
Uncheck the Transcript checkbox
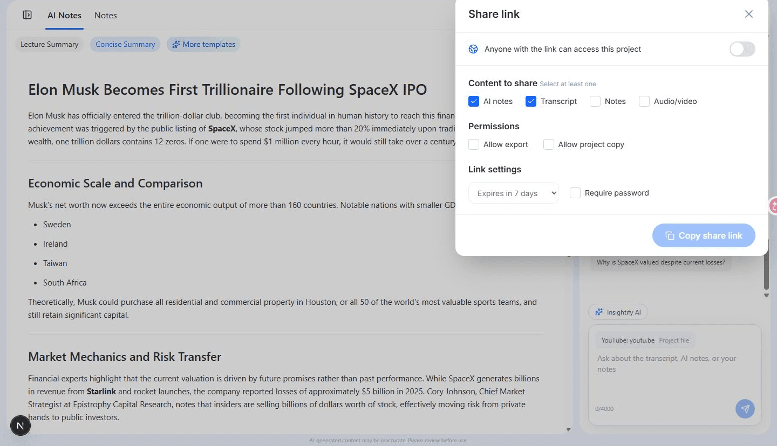pos(531,101)
